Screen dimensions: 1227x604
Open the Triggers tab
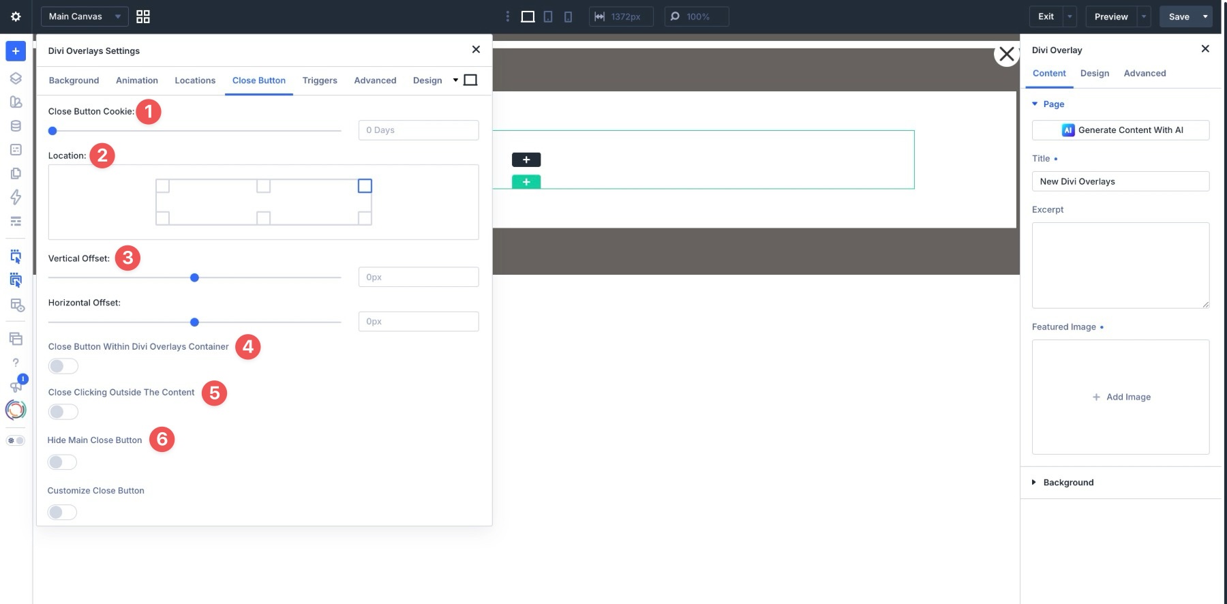[320, 80]
